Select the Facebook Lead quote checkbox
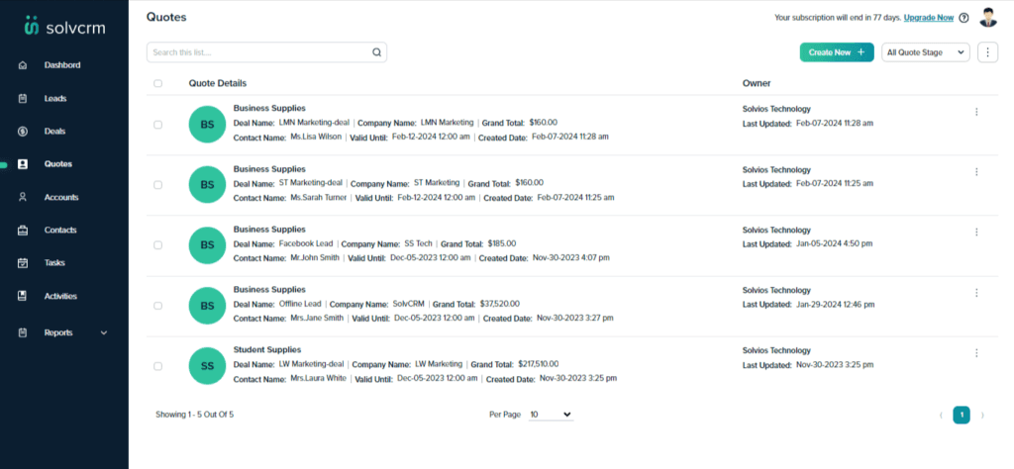Viewport: 1014px width, 469px height. point(157,245)
